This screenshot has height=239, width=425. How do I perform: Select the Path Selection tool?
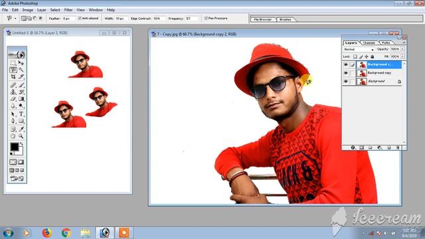[x=13, y=114]
